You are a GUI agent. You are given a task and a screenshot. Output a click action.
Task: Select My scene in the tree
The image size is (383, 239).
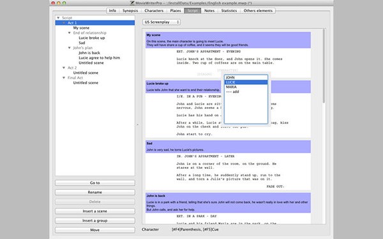coord(81,28)
